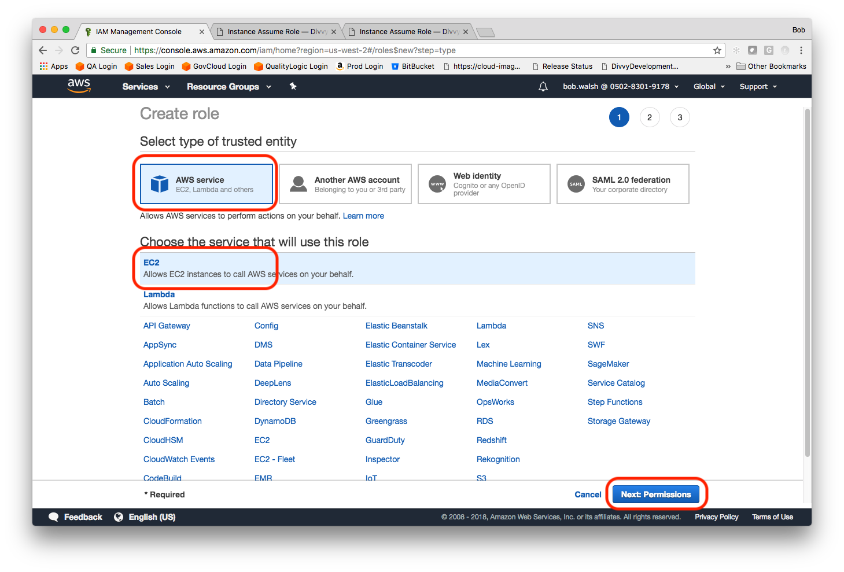Click the Cancel link
Viewport: 844px width, 572px height.
[588, 494]
